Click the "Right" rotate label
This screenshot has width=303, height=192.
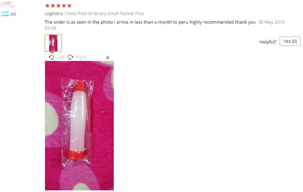click(81, 57)
